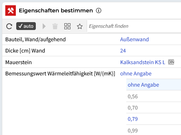Open the wall thickness value 24
181x135 pixels.
coord(123,51)
